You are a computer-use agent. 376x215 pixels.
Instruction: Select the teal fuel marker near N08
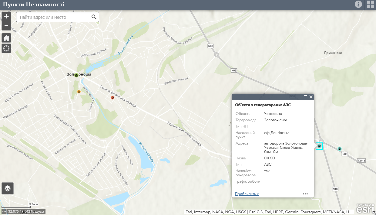[340, 148]
